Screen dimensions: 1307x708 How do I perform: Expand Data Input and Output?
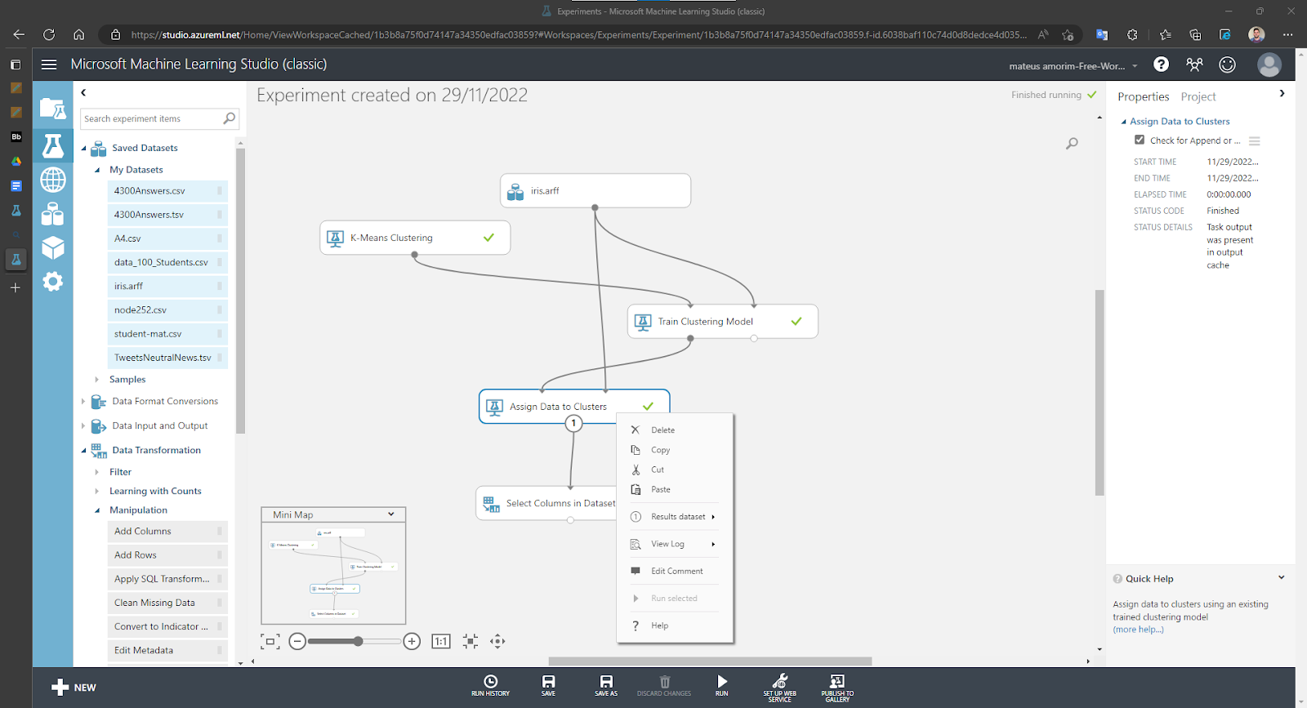(x=83, y=426)
